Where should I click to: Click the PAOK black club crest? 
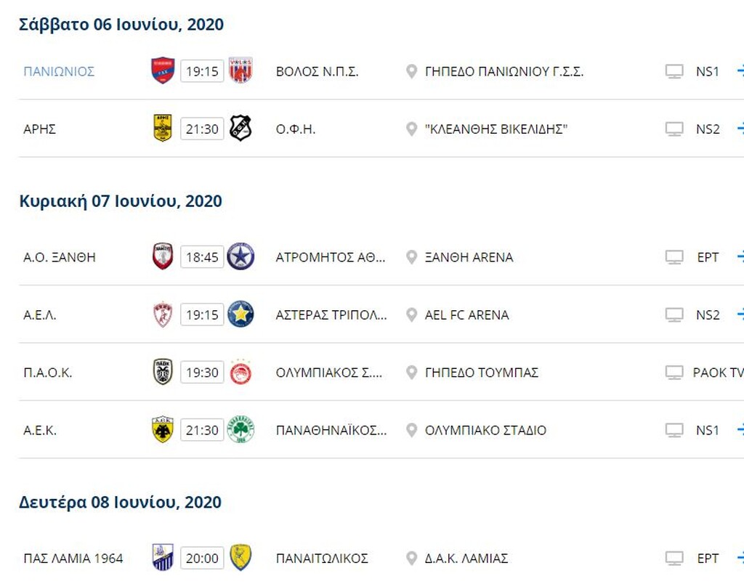(163, 372)
